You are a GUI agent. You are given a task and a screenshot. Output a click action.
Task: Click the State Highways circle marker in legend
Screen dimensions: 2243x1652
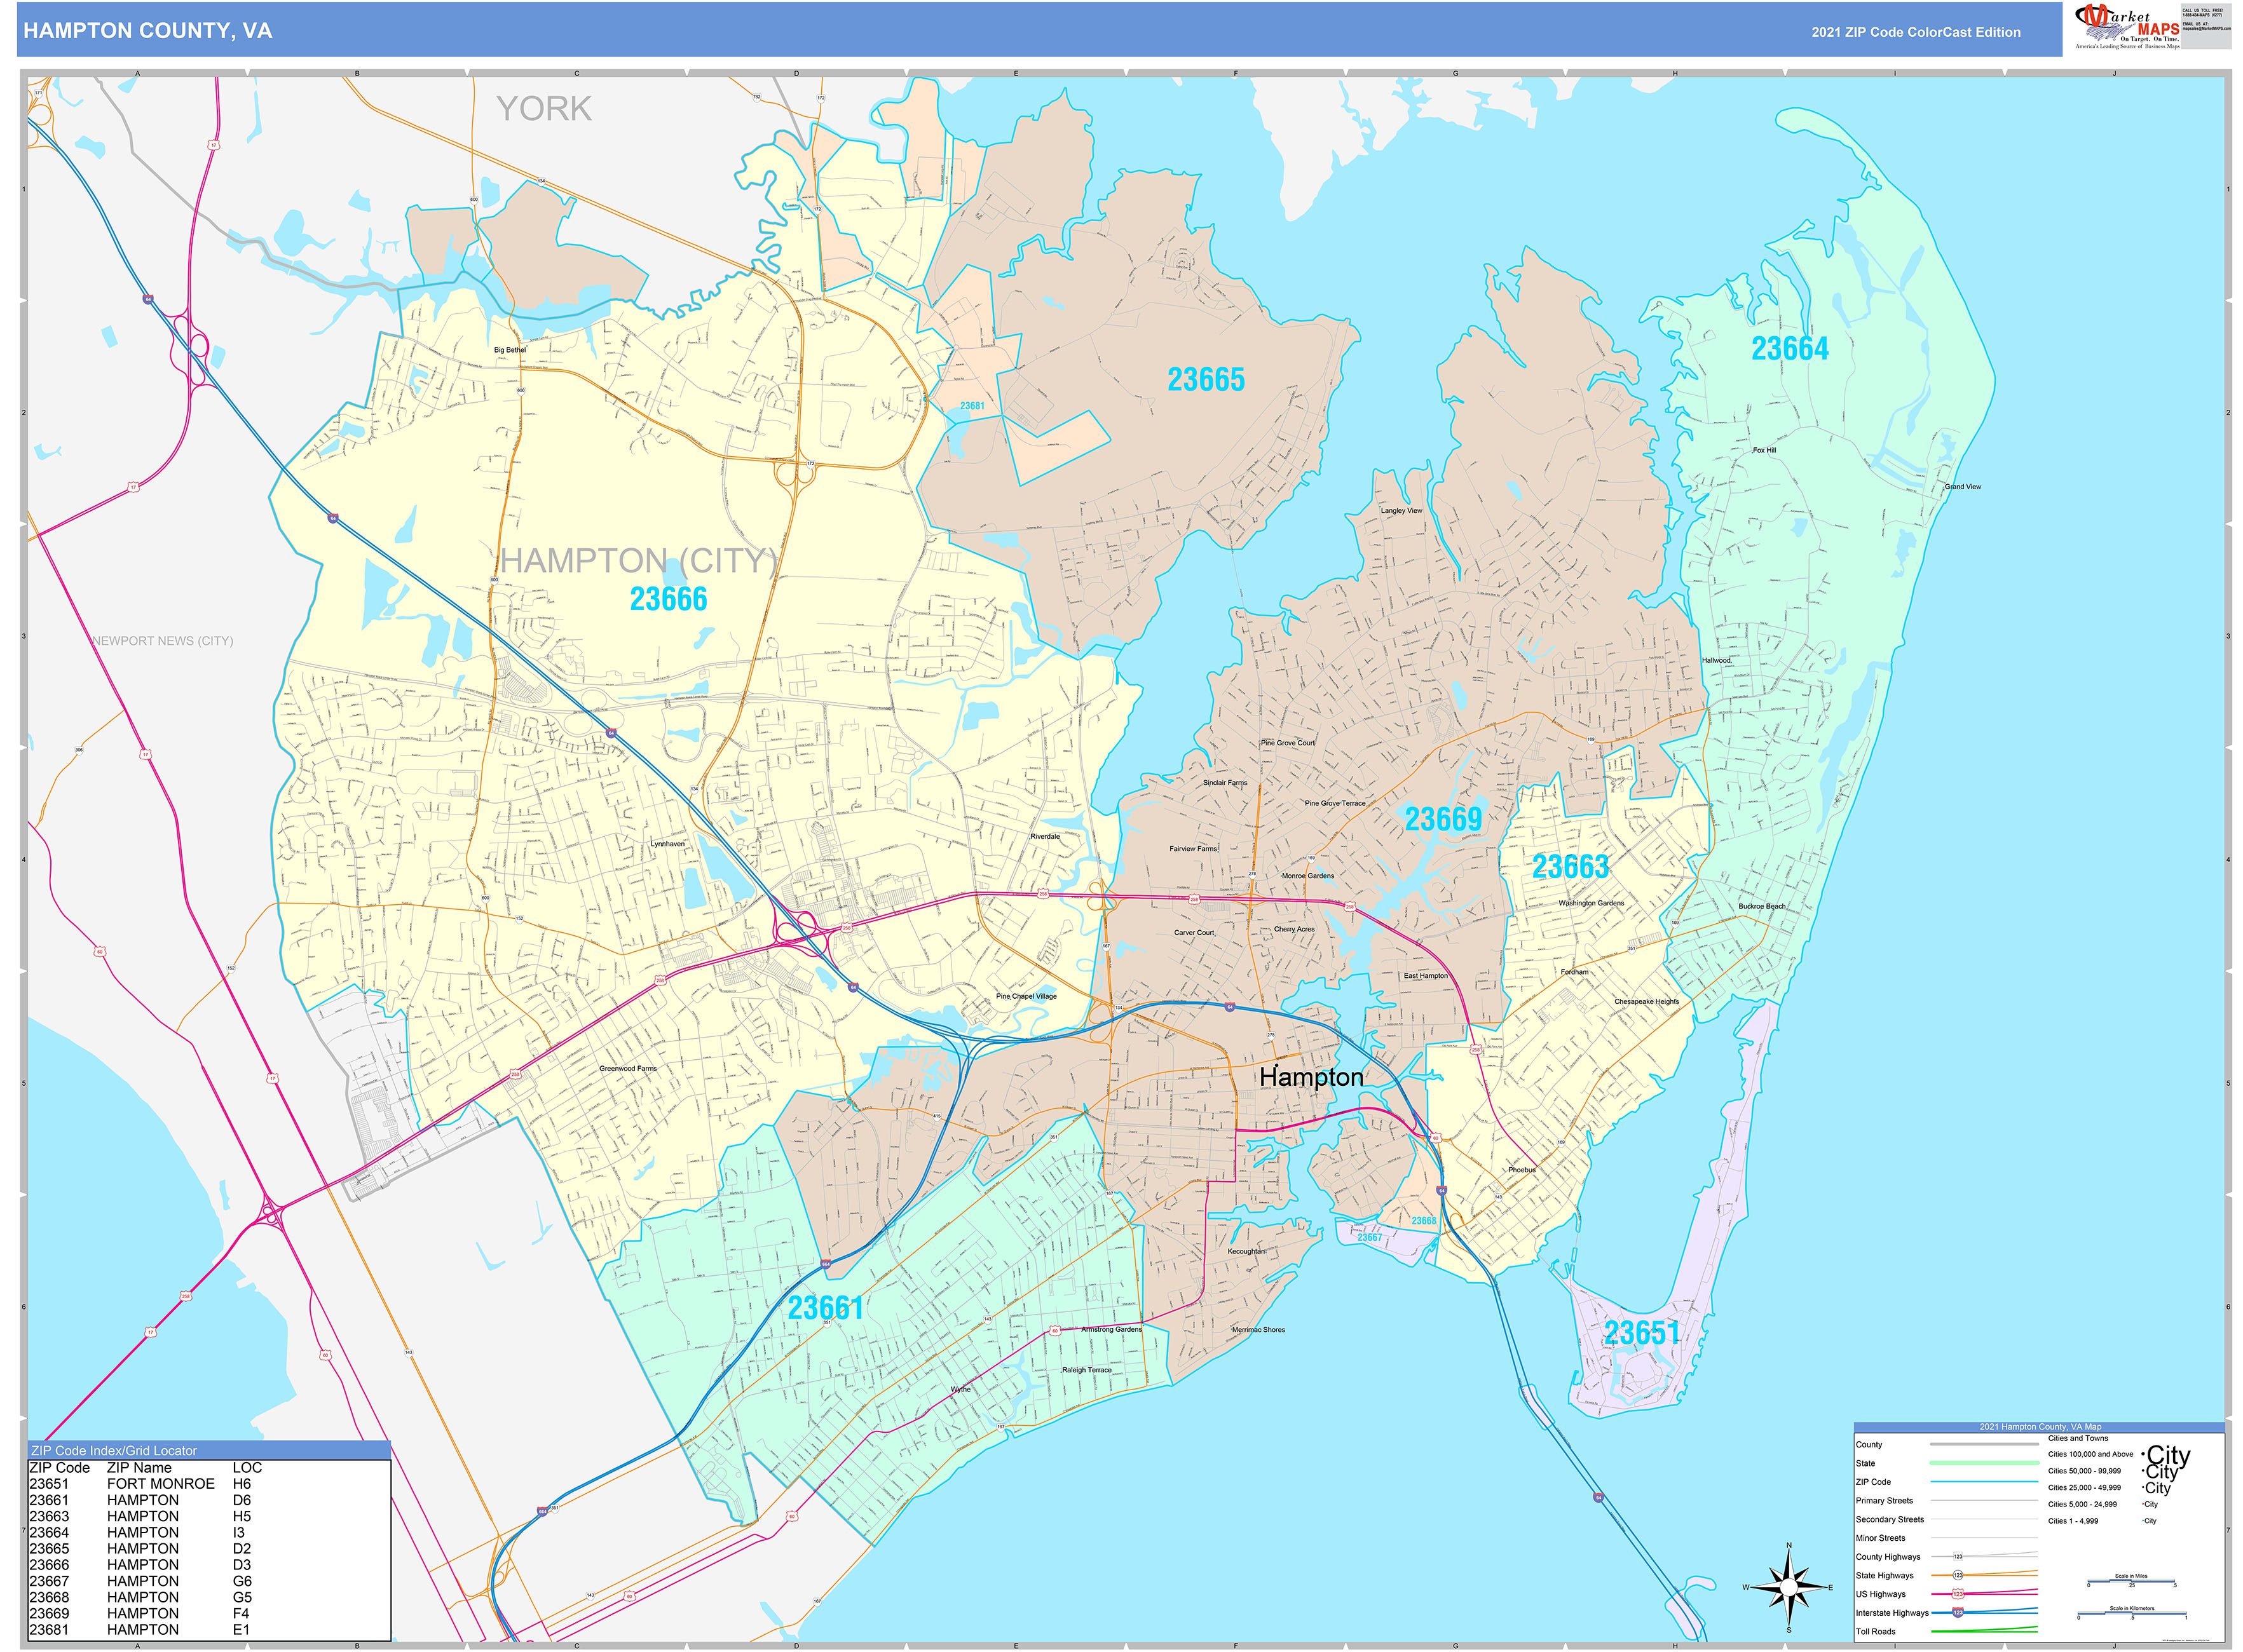(1958, 1575)
